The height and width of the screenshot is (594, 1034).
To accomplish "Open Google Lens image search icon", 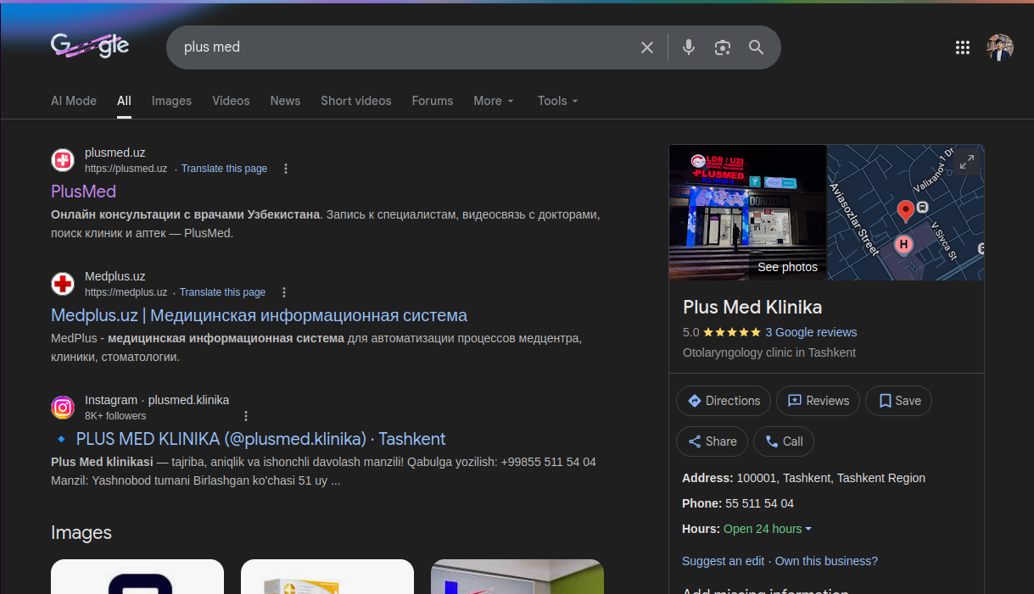I will pyautogui.click(x=723, y=47).
